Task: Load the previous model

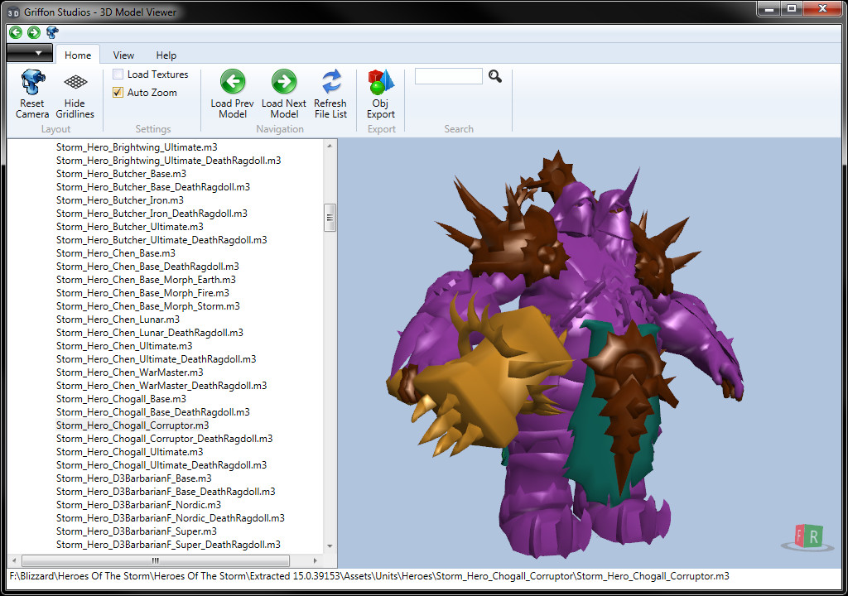Action: click(233, 94)
